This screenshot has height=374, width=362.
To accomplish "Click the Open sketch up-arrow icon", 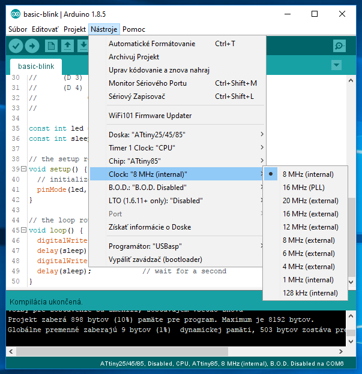I will [x=67, y=46].
